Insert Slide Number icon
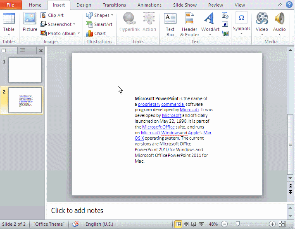This screenshot has height=229, width=295. [x=225, y=24]
